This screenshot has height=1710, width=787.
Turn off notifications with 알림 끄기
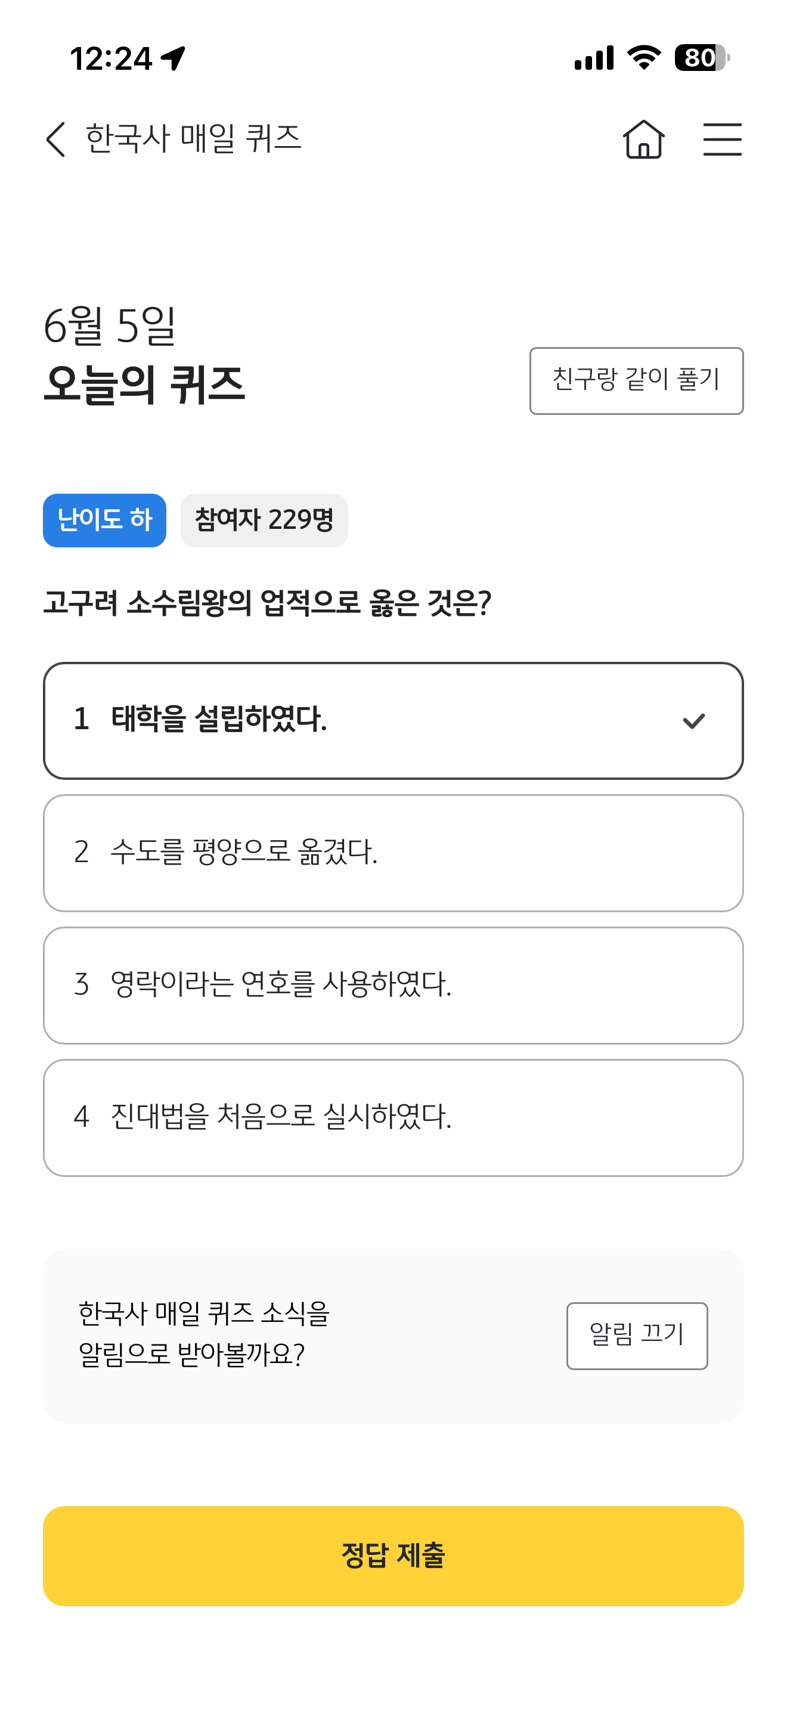(x=637, y=1336)
